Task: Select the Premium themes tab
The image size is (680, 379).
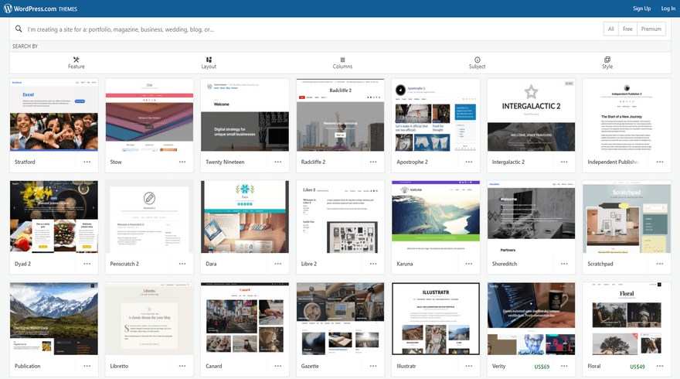Action: click(651, 29)
